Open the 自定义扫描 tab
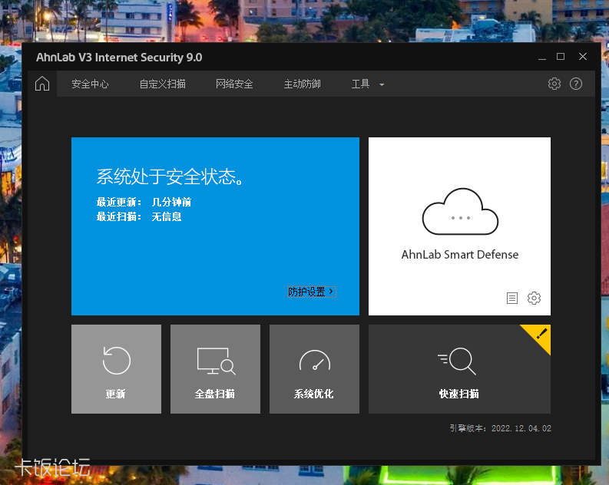609x485 pixels. 162,84
